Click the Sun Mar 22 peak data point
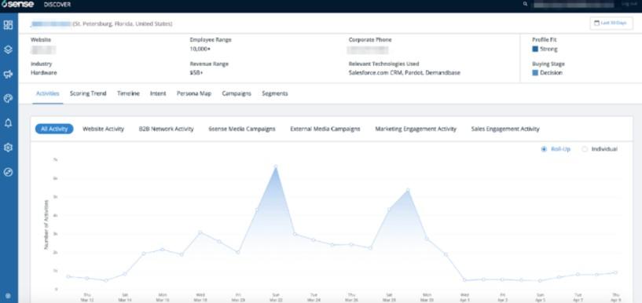 tap(276, 167)
